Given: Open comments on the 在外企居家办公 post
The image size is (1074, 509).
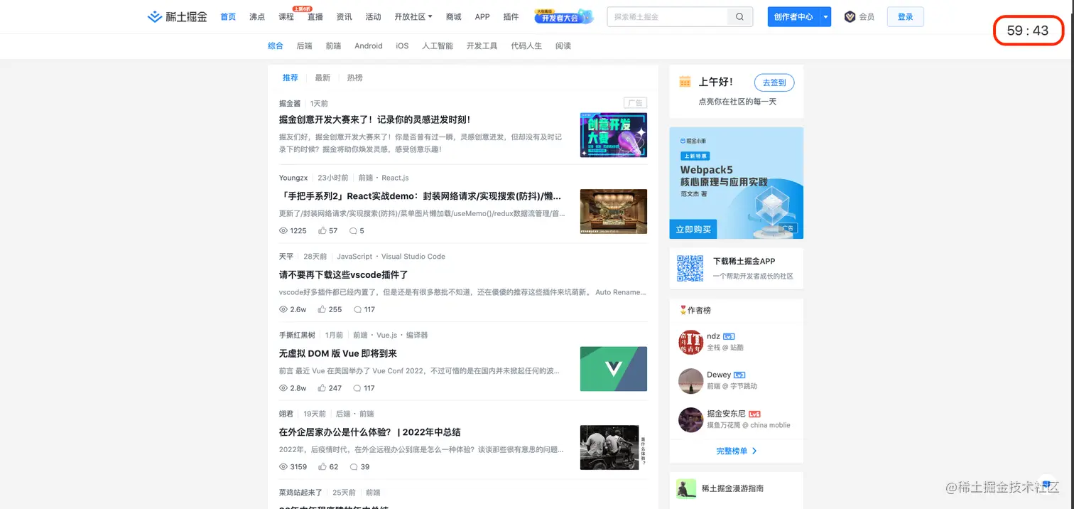Looking at the screenshot, I should pos(353,467).
